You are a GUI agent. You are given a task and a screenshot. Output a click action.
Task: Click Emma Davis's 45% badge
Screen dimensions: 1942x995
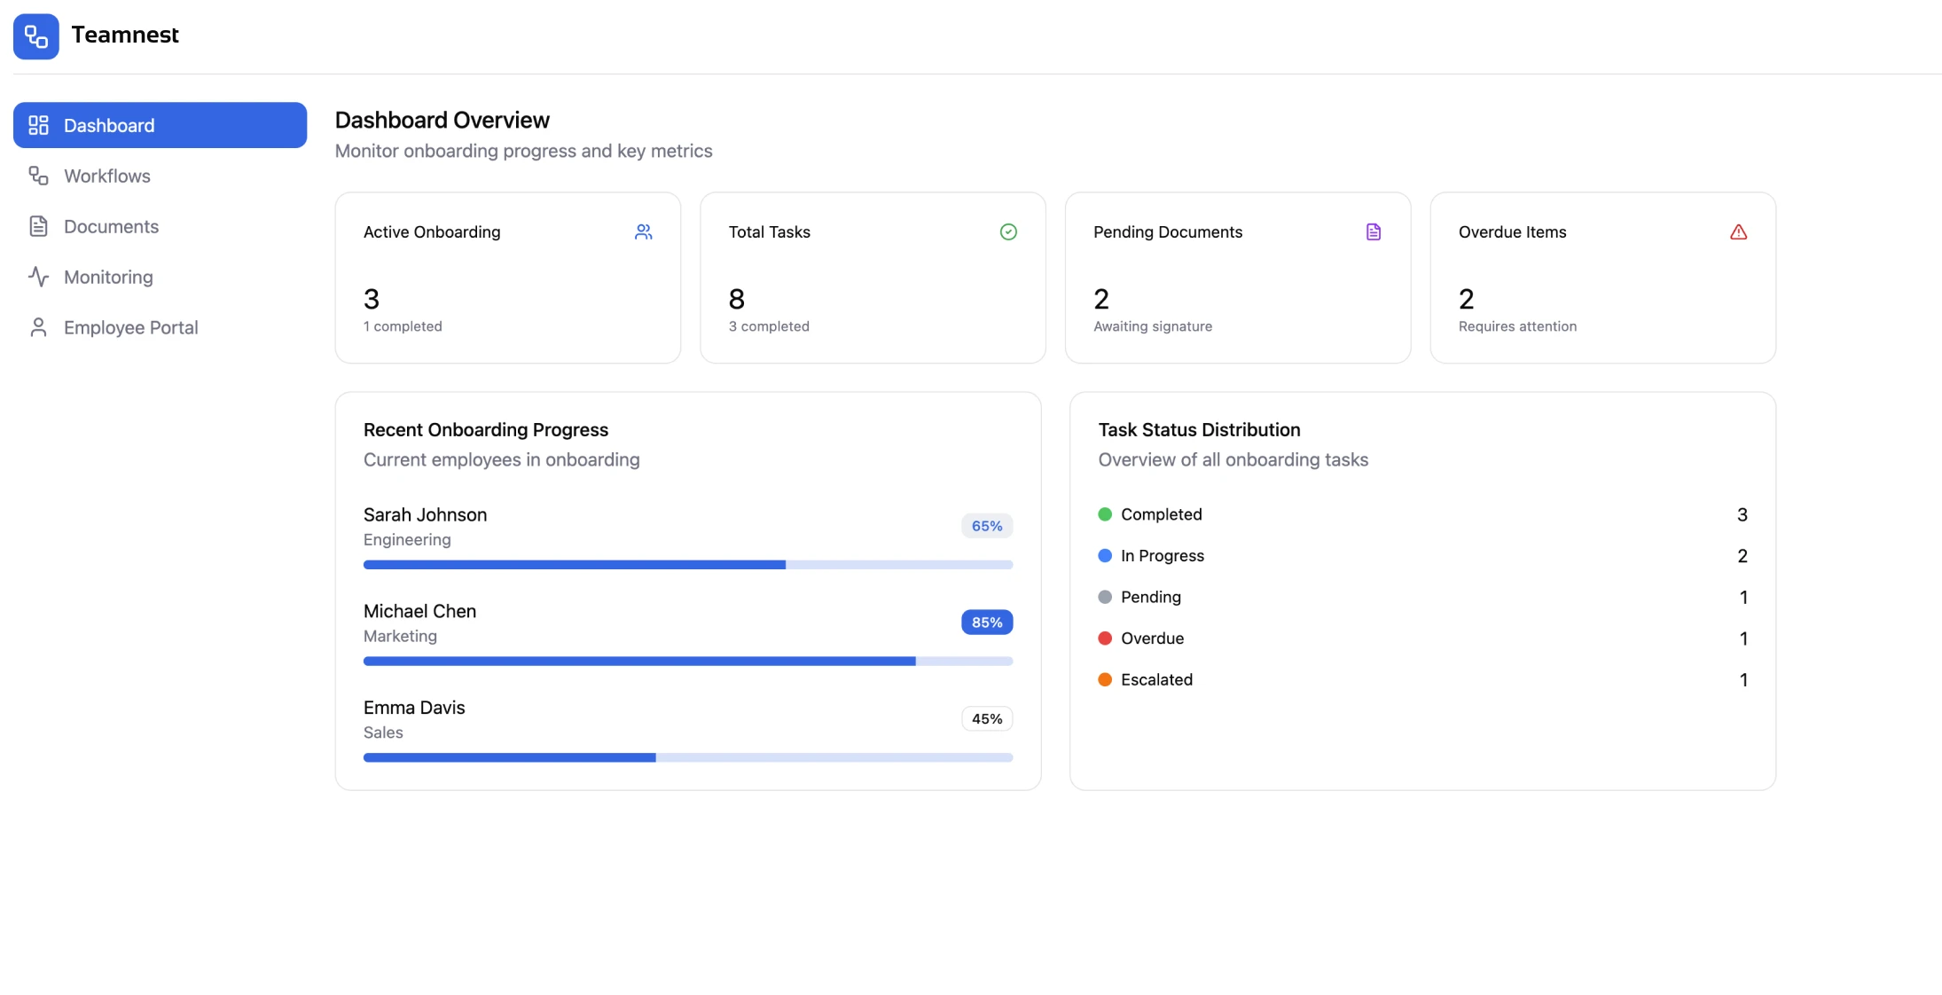coord(986,718)
